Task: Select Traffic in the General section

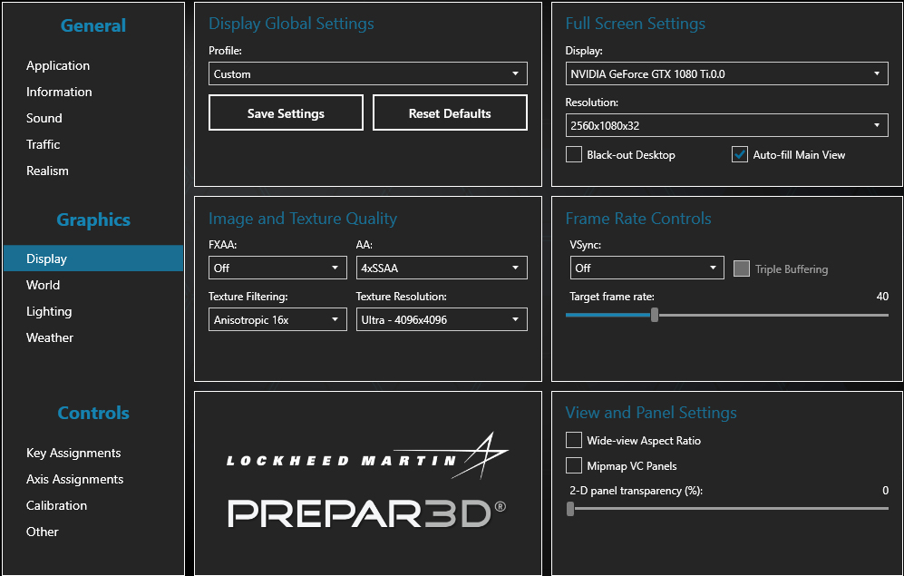Action: tap(44, 144)
